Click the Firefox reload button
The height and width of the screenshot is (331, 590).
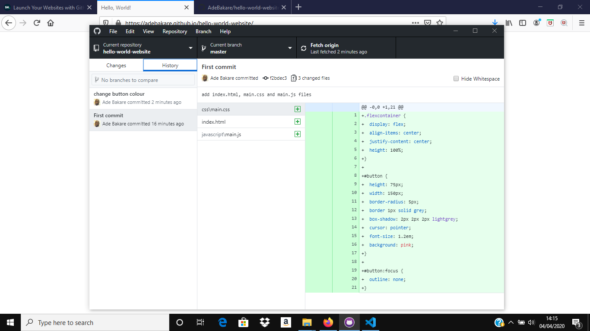[x=37, y=23]
